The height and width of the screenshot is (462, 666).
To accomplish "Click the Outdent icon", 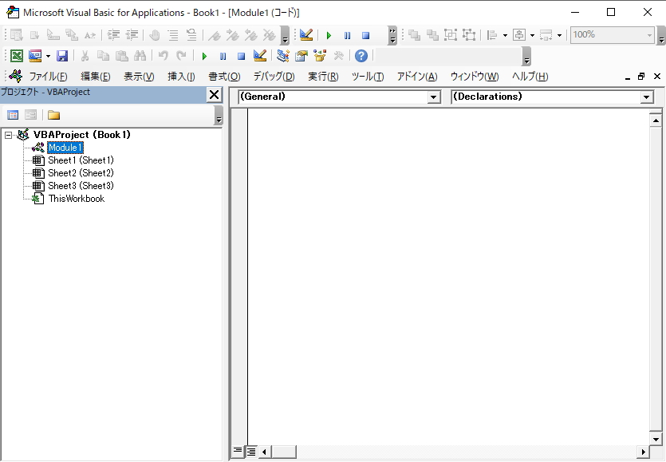I will pyautogui.click(x=132, y=35).
